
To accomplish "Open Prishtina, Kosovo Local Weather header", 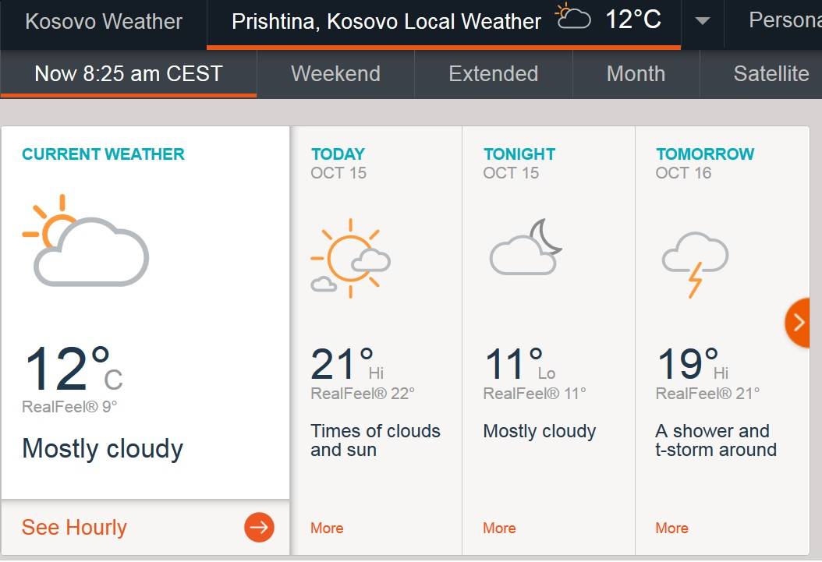I will click(386, 22).
